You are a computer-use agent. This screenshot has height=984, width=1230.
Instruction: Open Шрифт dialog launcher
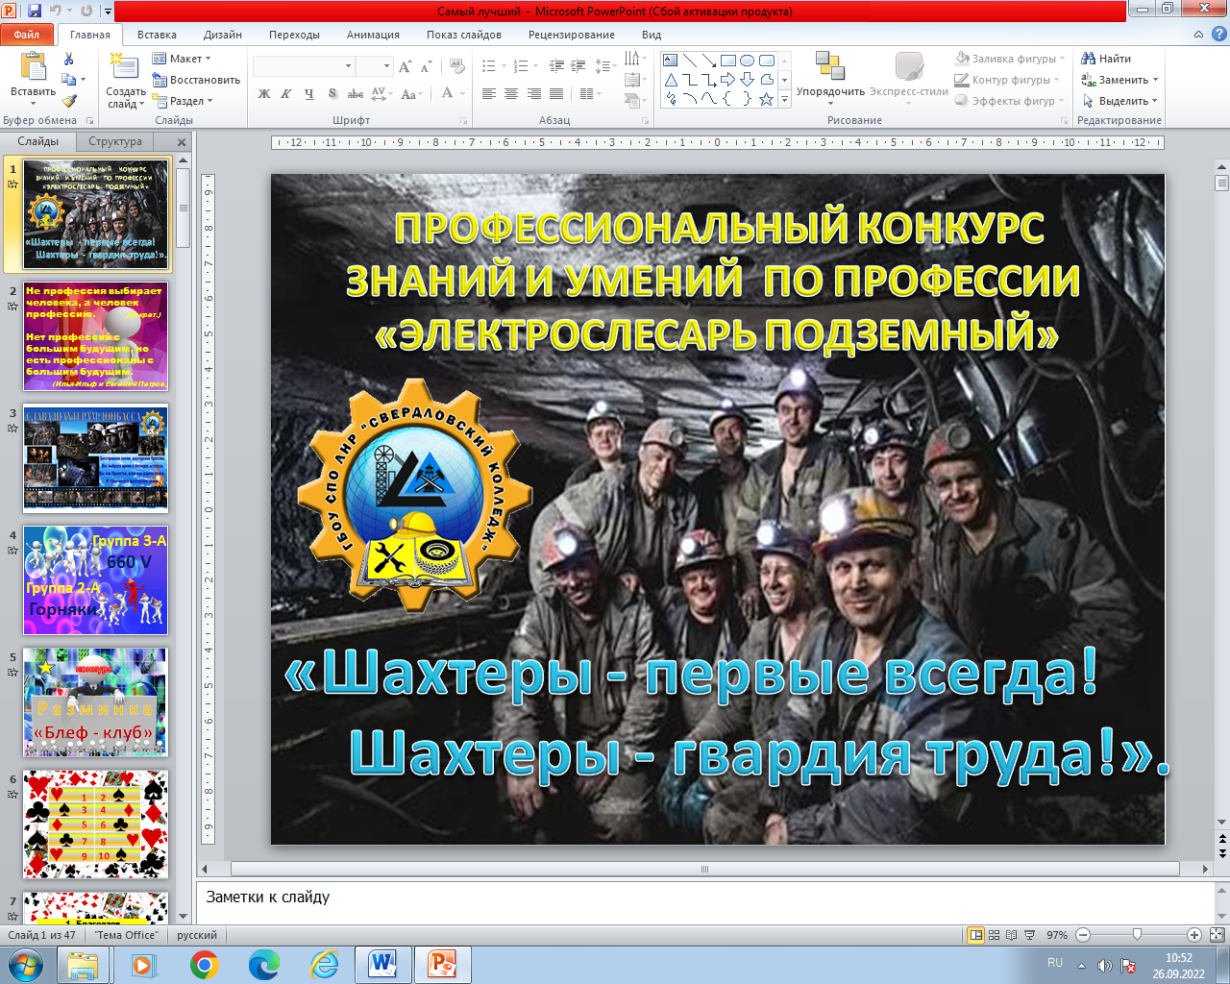[463, 121]
